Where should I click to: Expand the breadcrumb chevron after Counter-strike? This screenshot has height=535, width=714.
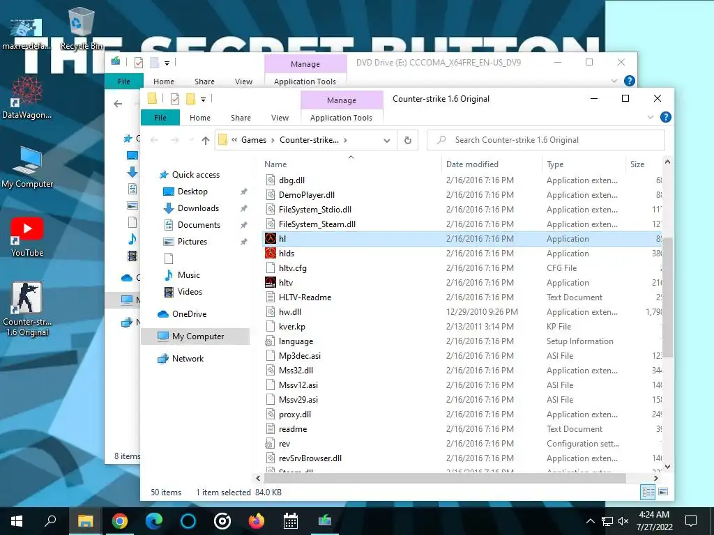345,140
